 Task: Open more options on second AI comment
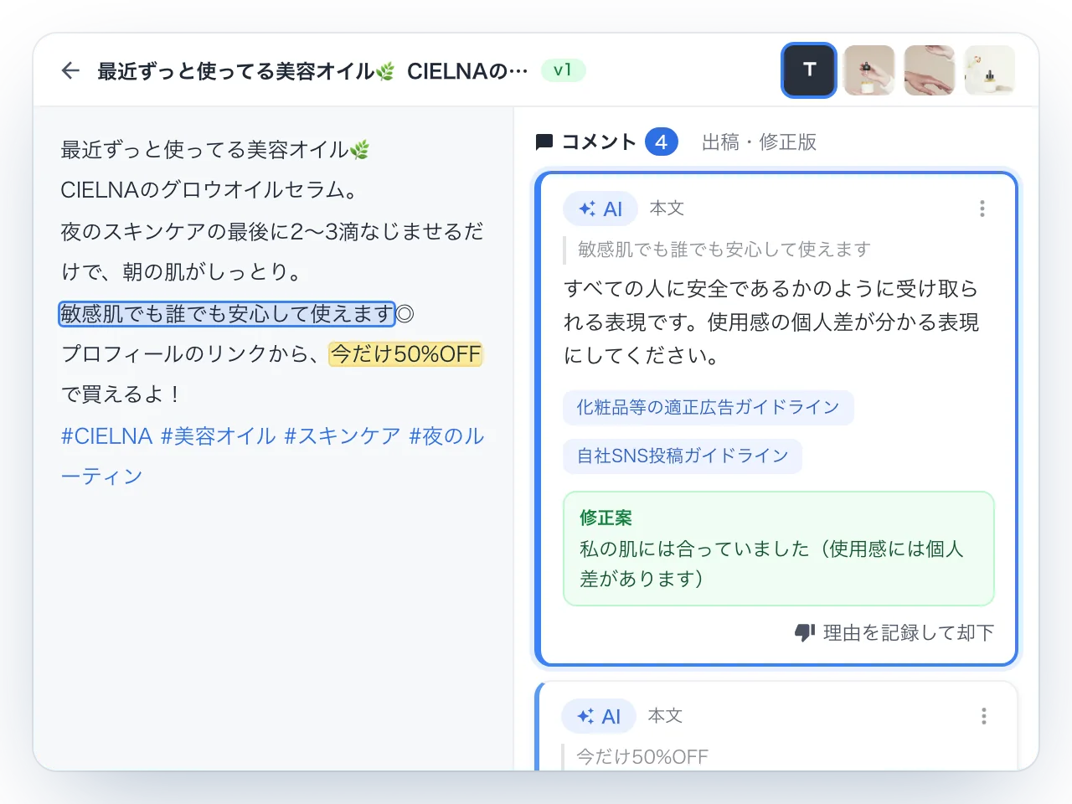(984, 716)
